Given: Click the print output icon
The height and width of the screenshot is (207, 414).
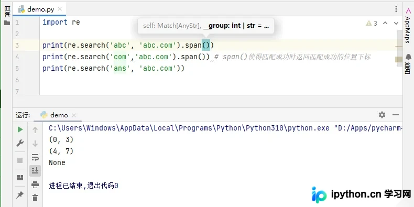Looking at the screenshot, I should point(35,184).
